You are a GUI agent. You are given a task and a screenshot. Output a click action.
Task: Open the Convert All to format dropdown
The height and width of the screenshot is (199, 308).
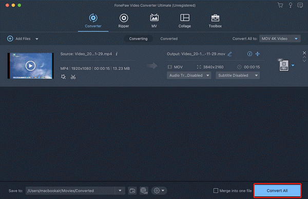tap(280, 38)
